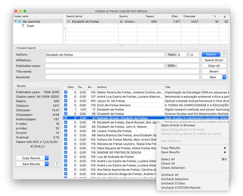
Task: Click the Search terms column header
Action: click(x=92, y=16)
